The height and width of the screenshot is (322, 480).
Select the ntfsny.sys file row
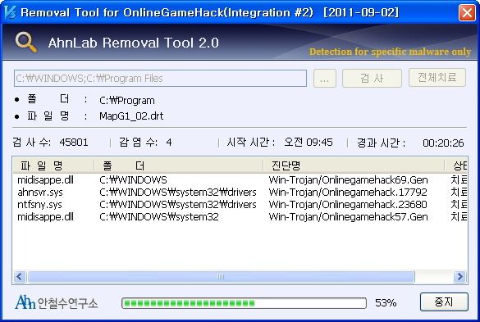(x=240, y=204)
